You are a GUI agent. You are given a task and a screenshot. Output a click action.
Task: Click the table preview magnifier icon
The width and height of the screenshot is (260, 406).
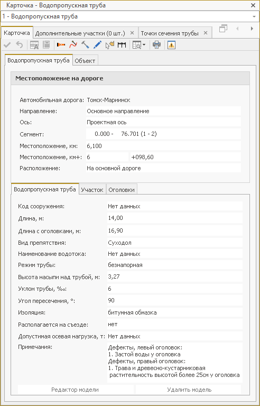136,45
